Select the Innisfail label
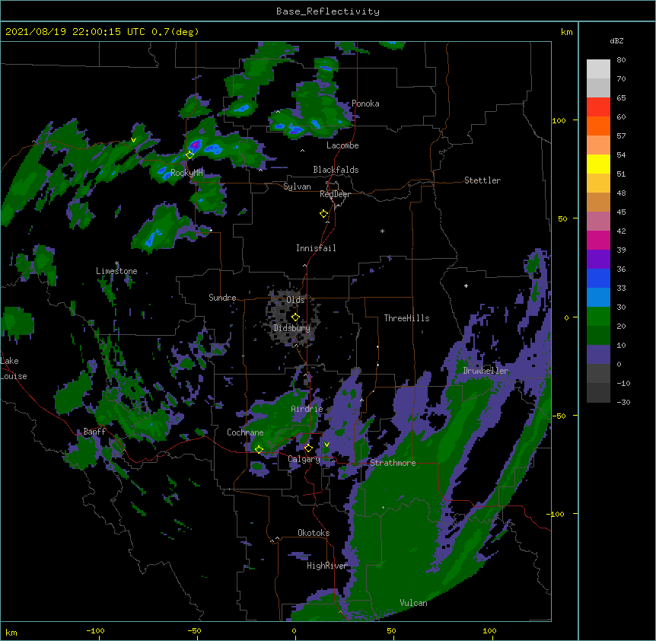The height and width of the screenshot is (641, 656). click(316, 248)
